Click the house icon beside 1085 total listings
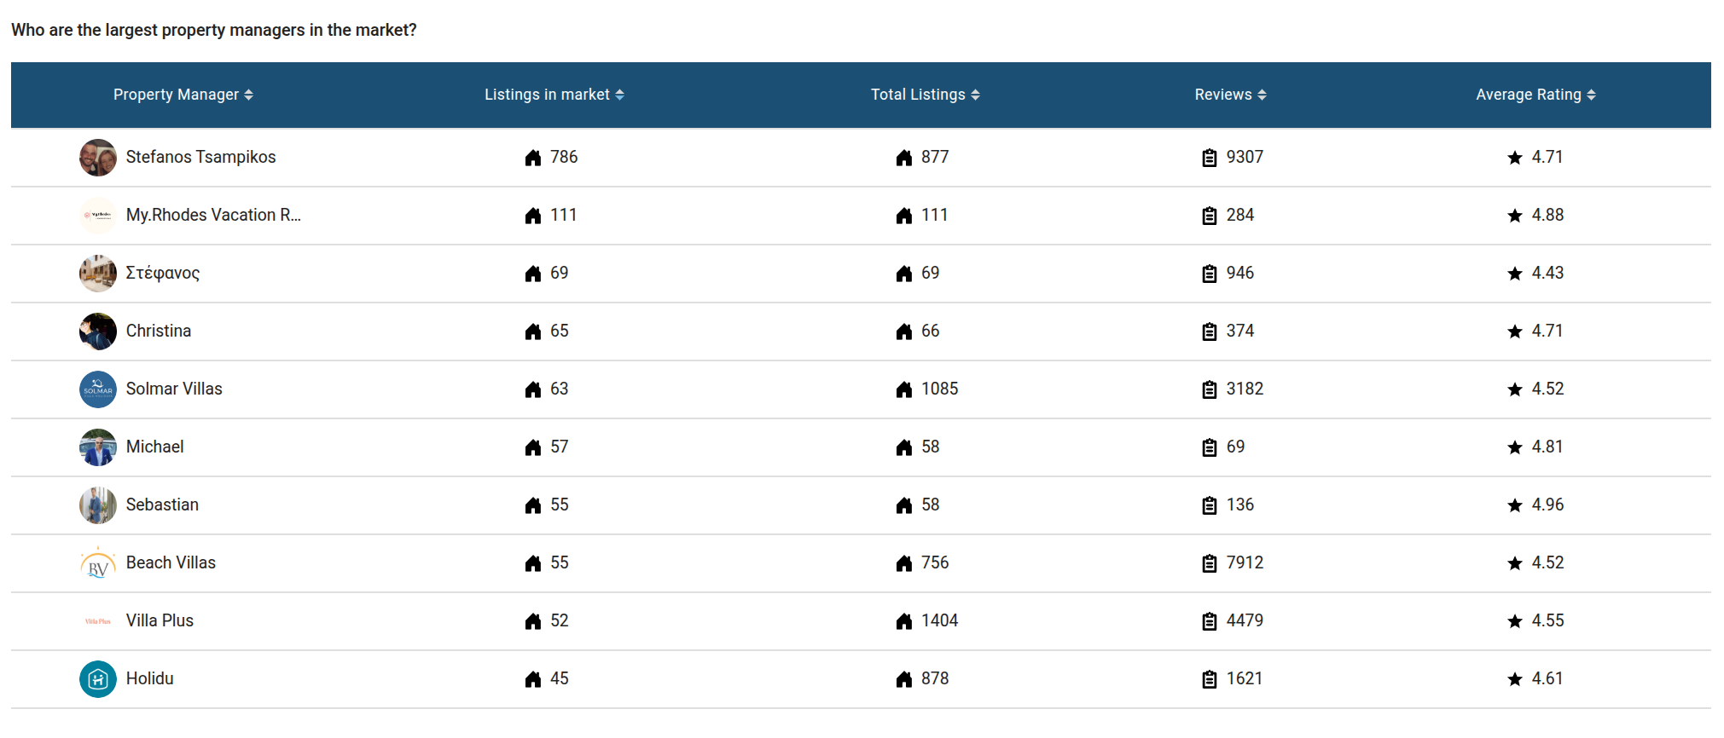This screenshot has height=738, width=1724. click(904, 389)
